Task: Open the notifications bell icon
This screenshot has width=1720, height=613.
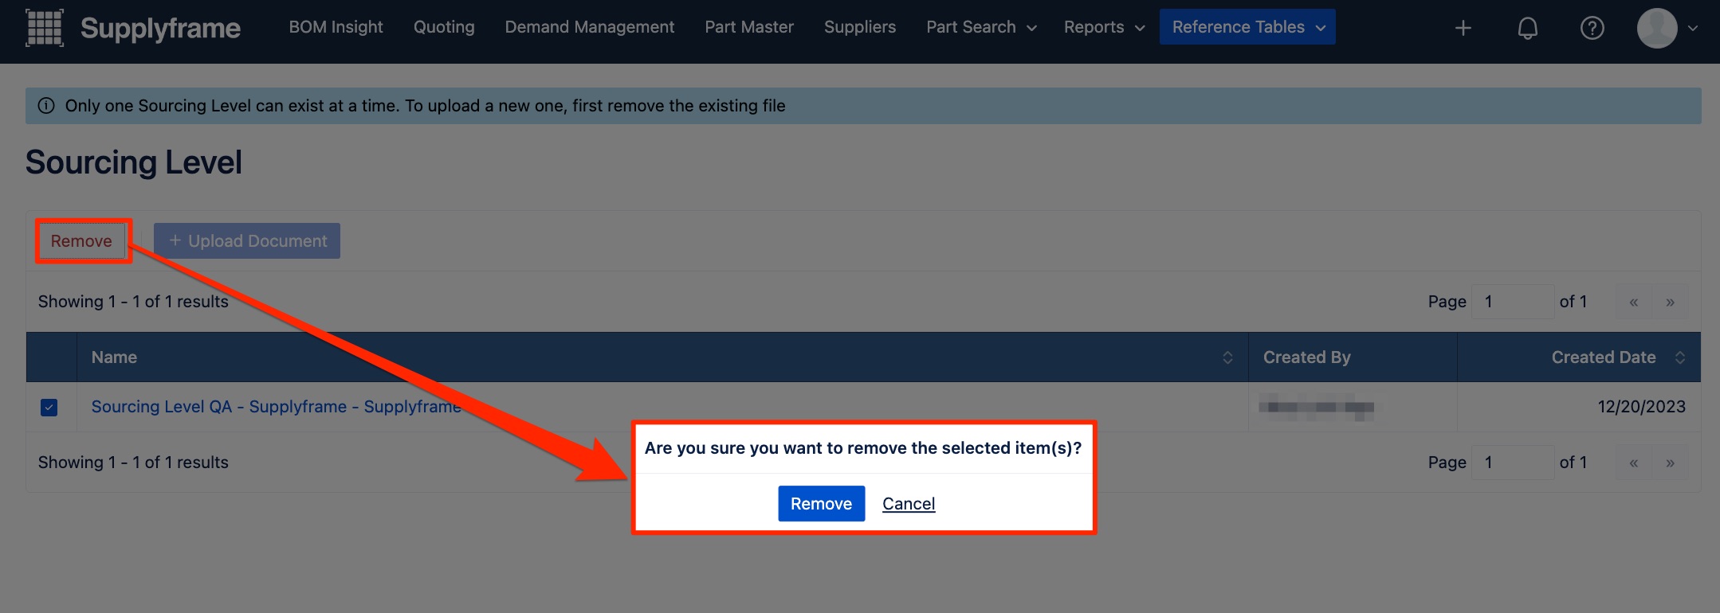Action: point(1527,28)
